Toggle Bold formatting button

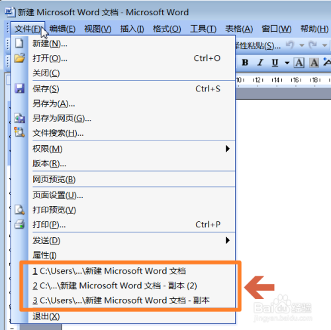point(245,63)
